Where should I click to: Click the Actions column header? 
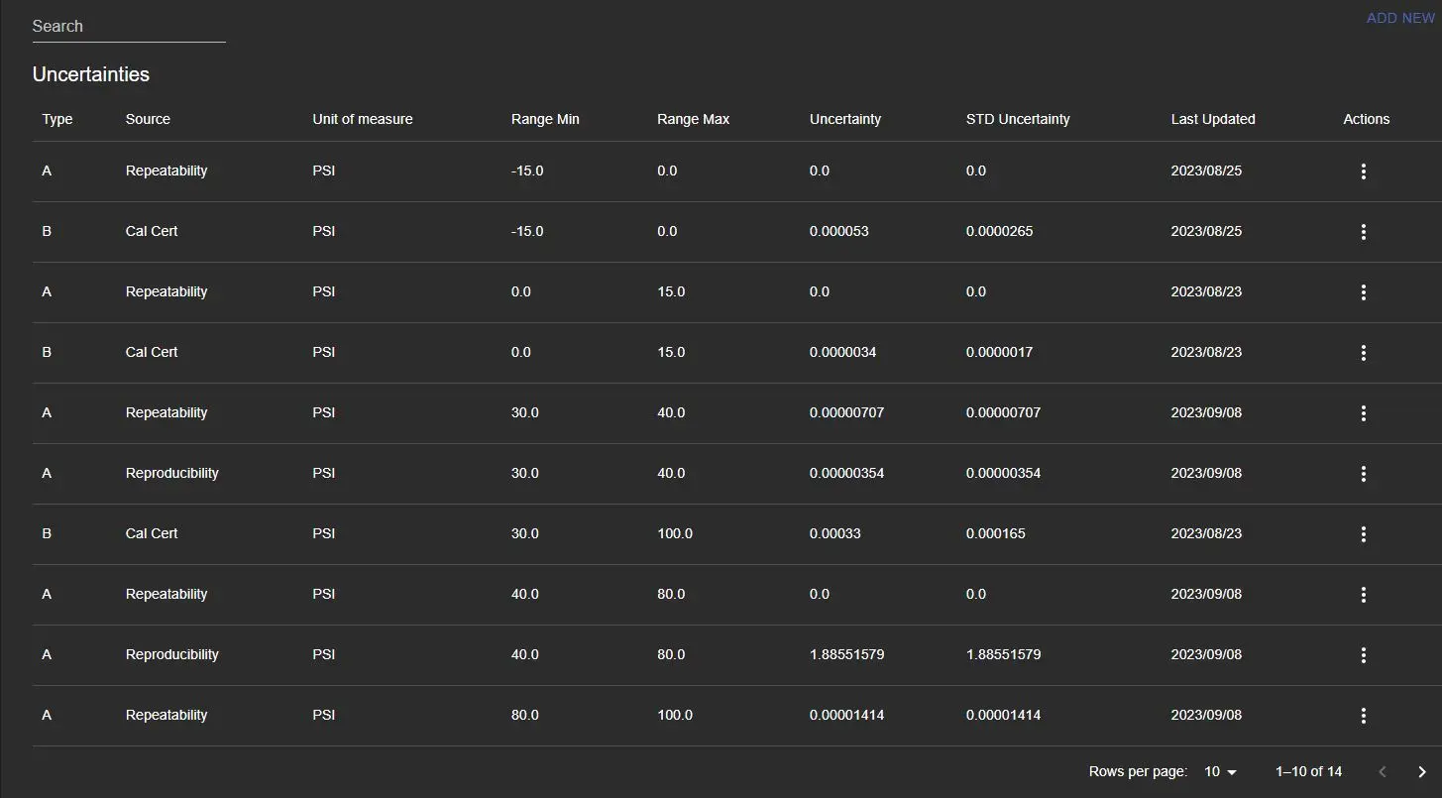click(1367, 119)
